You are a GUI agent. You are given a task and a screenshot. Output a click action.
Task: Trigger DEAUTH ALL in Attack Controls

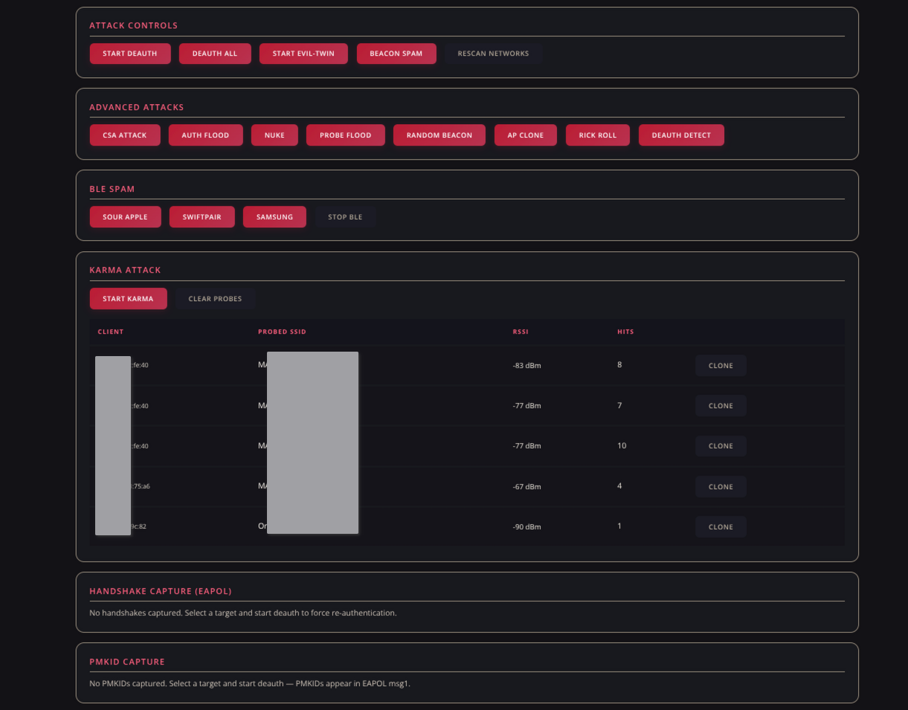click(215, 53)
